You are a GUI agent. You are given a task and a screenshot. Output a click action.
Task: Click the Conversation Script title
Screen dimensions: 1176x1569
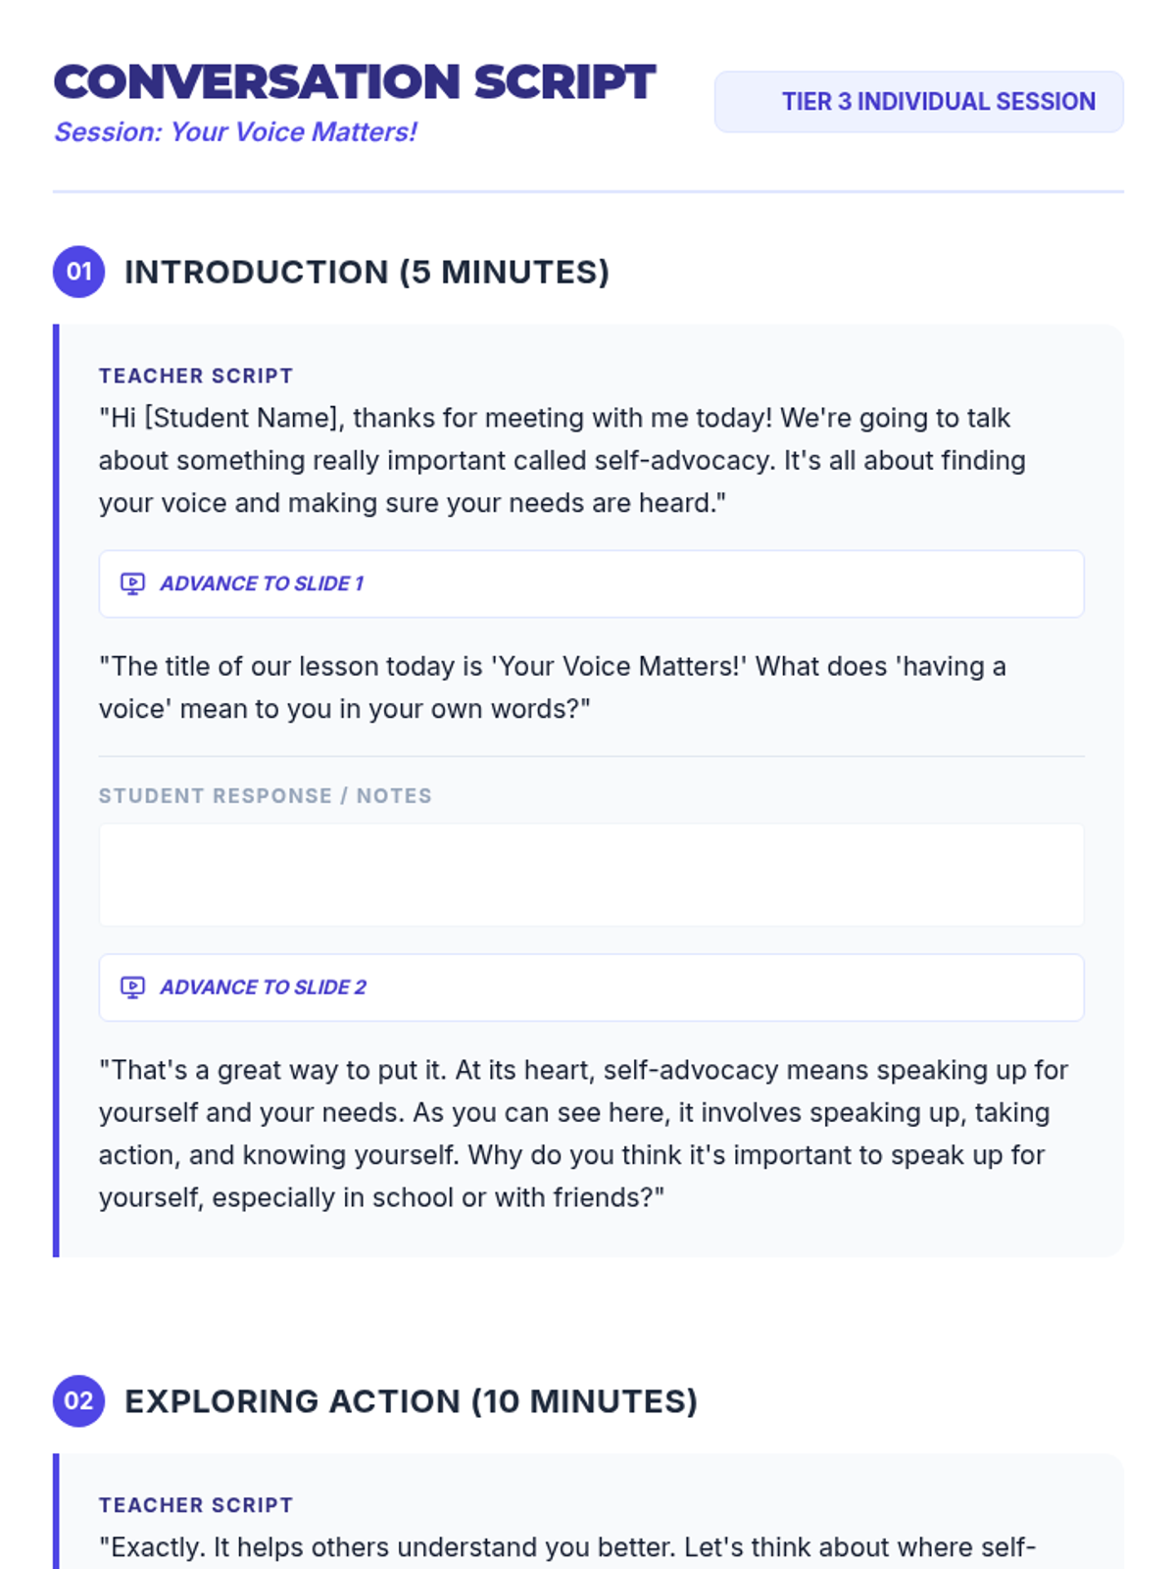(354, 82)
